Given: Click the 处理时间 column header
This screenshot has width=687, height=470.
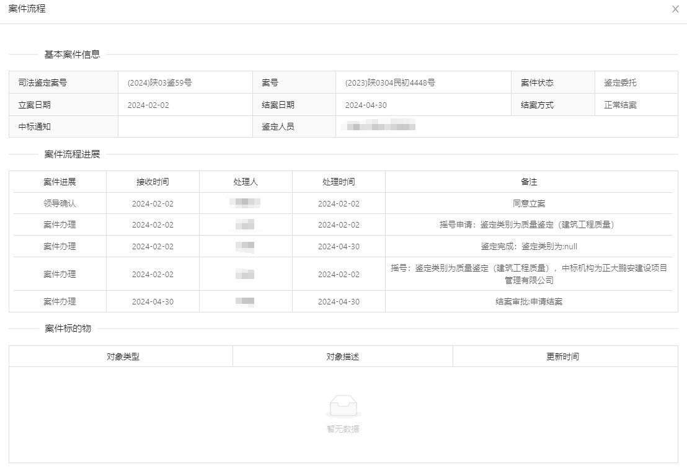Looking at the screenshot, I should (339, 182).
